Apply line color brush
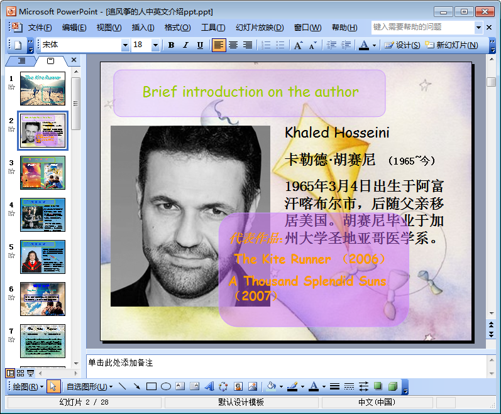 pyautogui.click(x=292, y=386)
